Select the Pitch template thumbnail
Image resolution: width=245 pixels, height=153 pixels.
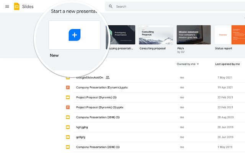tap(194, 35)
